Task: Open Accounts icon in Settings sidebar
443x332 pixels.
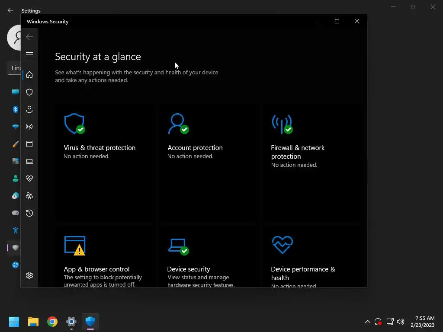Action: tap(16, 179)
